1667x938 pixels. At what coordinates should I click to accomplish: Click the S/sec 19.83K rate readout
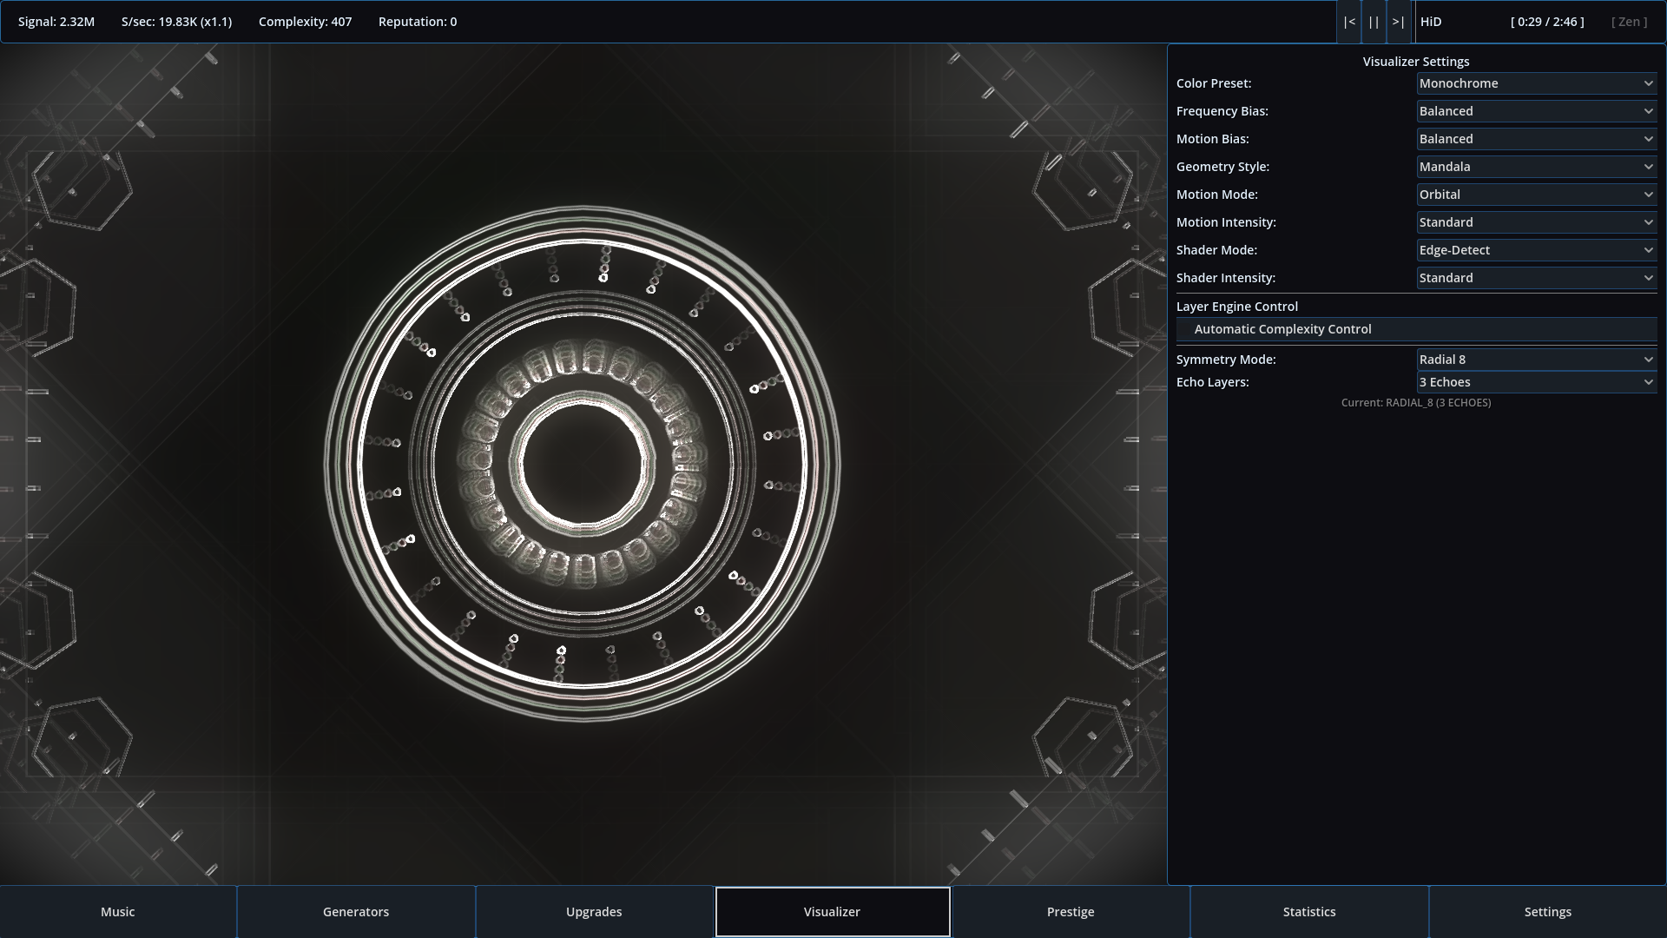[176, 22]
